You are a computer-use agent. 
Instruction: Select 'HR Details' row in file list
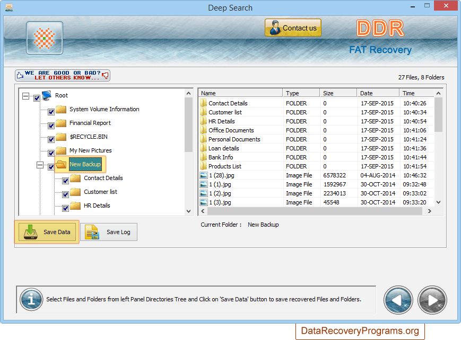click(316, 121)
